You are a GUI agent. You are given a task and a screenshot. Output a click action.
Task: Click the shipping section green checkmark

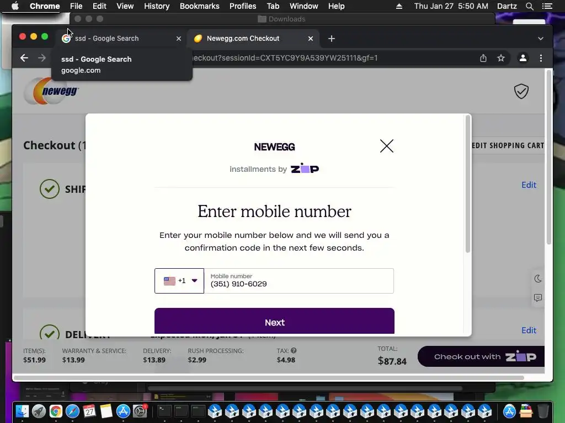point(49,189)
